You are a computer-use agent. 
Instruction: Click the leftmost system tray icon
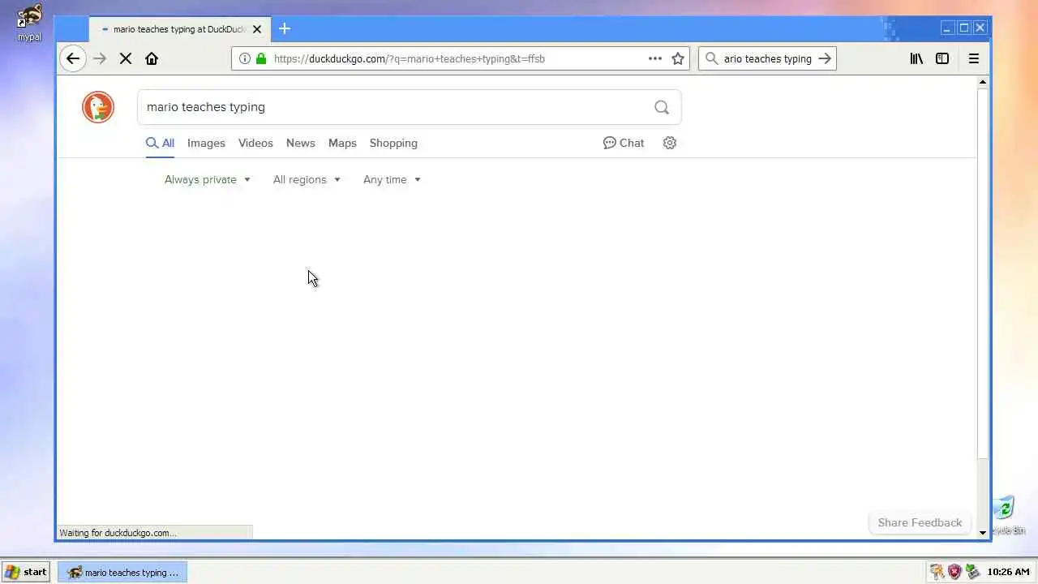pos(937,572)
